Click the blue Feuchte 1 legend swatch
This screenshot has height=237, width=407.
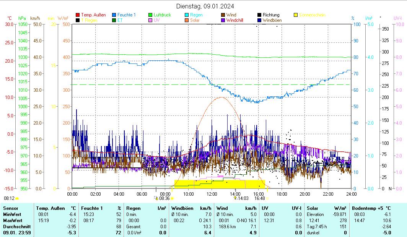click(x=114, y=15)
